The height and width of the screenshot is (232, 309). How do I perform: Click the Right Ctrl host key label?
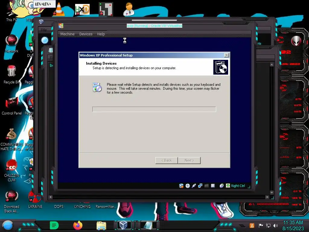238,186
